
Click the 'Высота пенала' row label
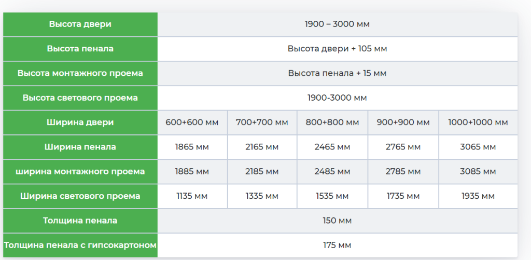(x=80, y=49)
